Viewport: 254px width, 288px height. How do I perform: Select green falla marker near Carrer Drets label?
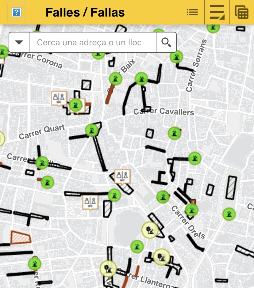[x=191, y=210]
